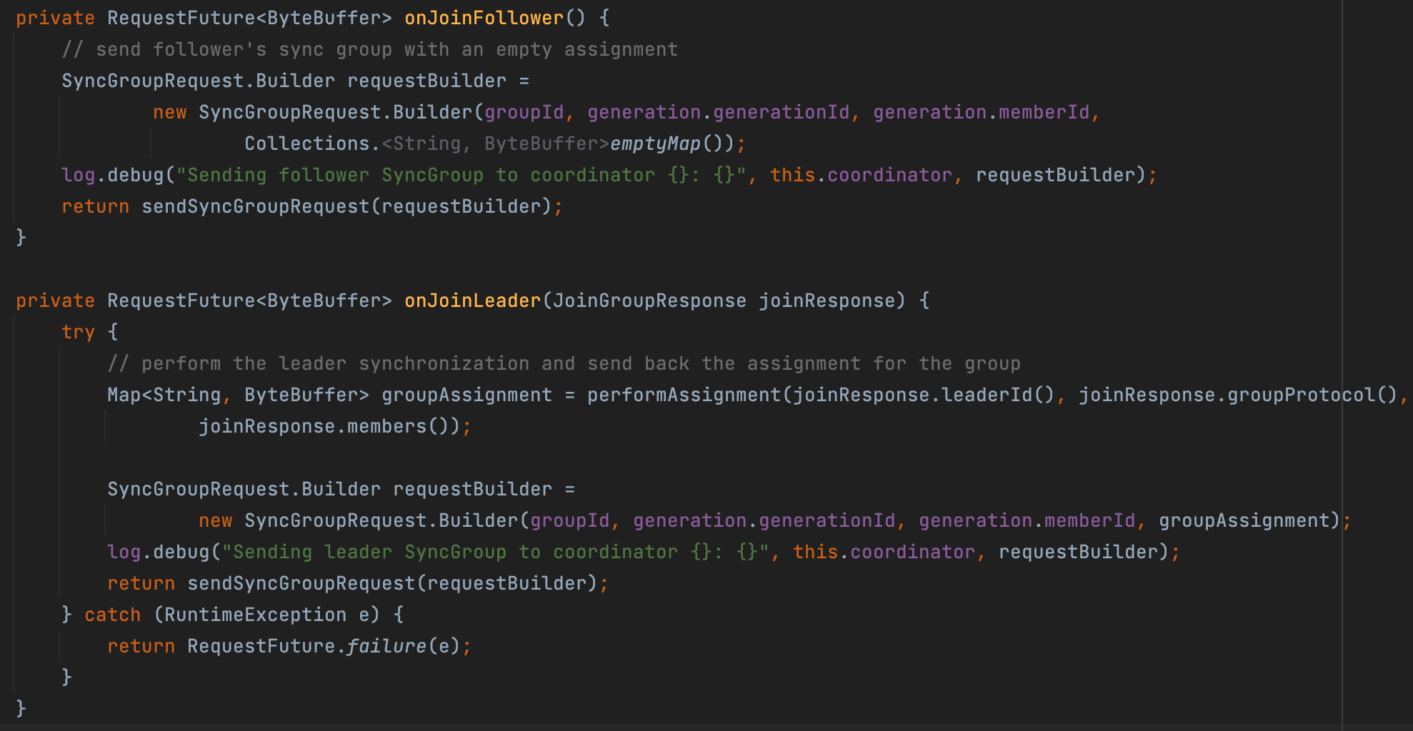Click sendSyncGroupRequest in onJoinFollower method

255,206
